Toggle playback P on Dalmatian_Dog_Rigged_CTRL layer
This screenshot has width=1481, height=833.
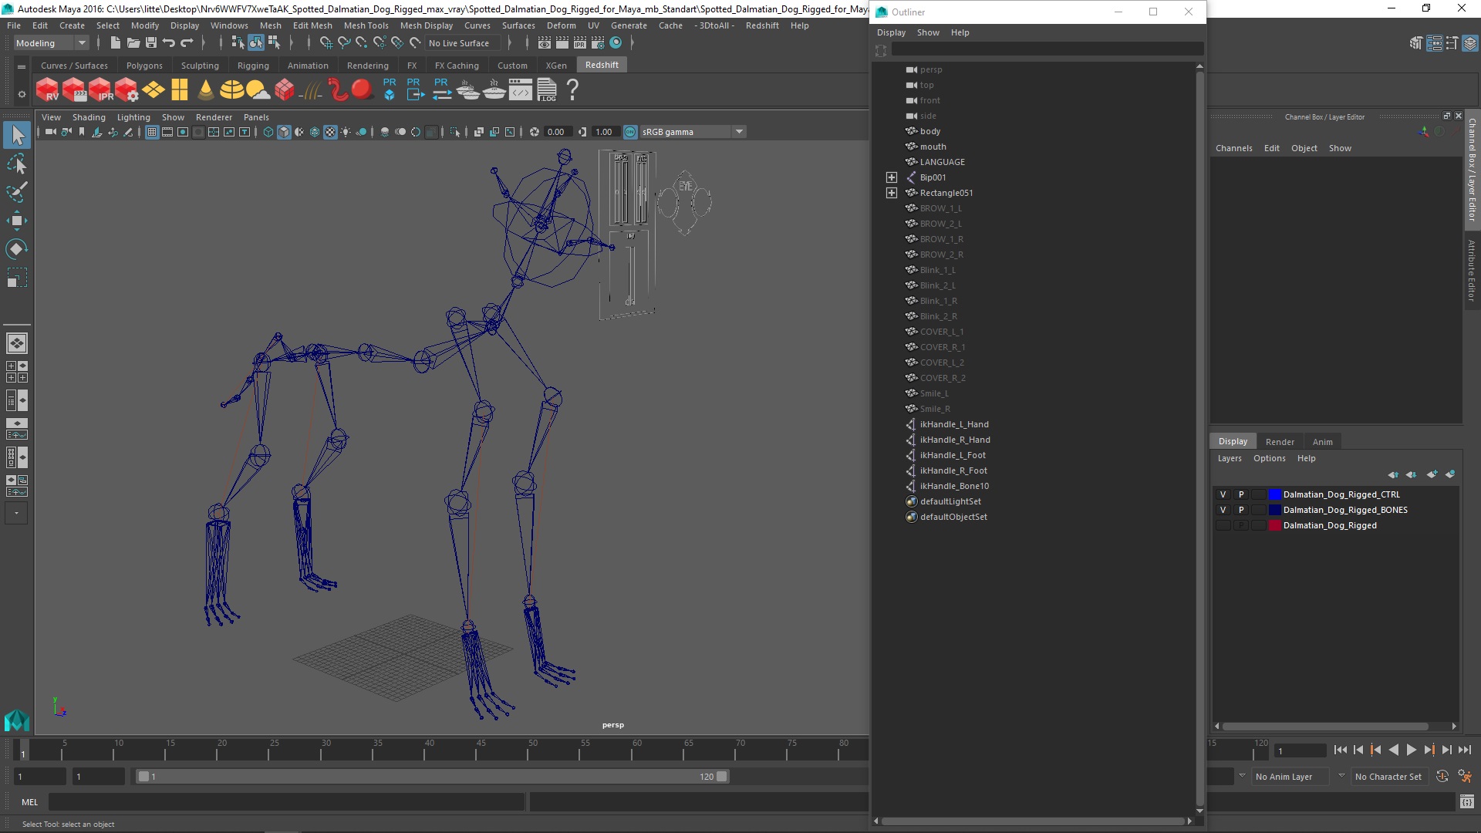(x=1241, y=494)
